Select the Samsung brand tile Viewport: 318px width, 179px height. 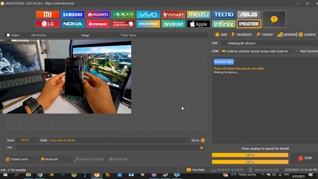(73, 14)
